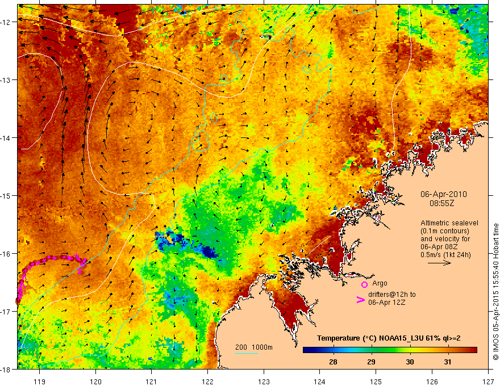Click the '(0.1m contours)' text
Screen dimensions: 500x386
click(444, 231)
